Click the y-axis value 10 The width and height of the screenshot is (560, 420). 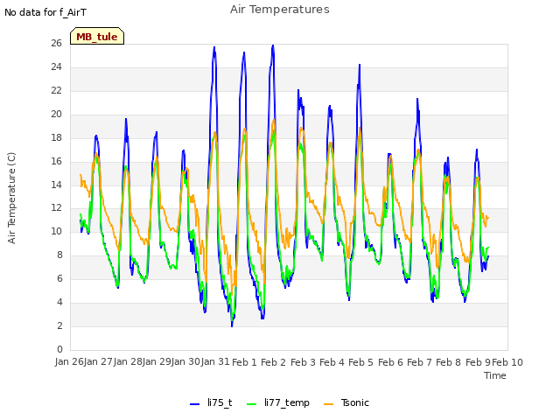[56, 232]
